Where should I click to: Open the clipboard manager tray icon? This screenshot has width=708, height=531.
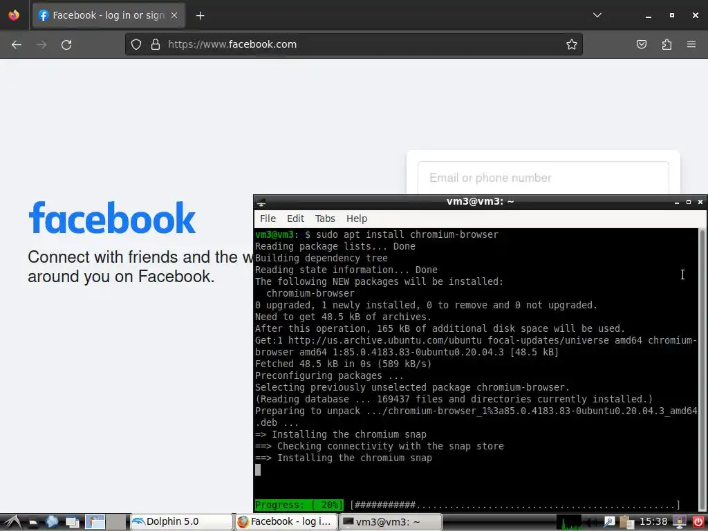(626, 522)
